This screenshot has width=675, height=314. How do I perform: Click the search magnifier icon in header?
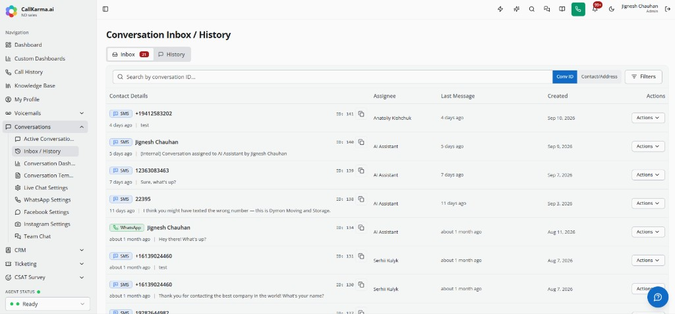pos(532,9)
